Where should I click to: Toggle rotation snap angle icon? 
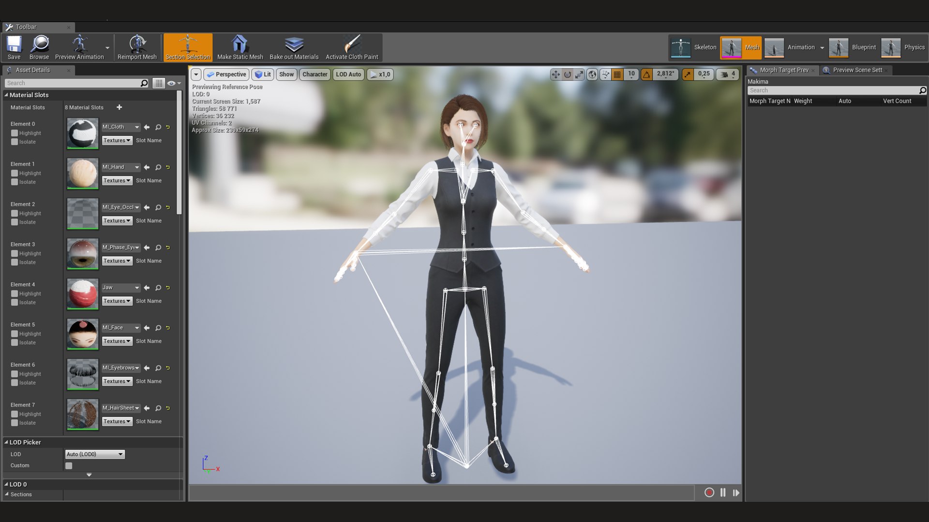646,74
